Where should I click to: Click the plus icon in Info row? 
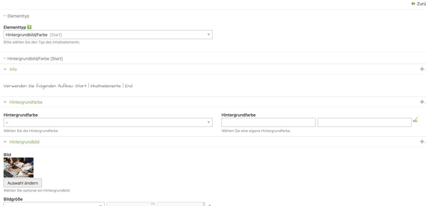coord(422,69)
